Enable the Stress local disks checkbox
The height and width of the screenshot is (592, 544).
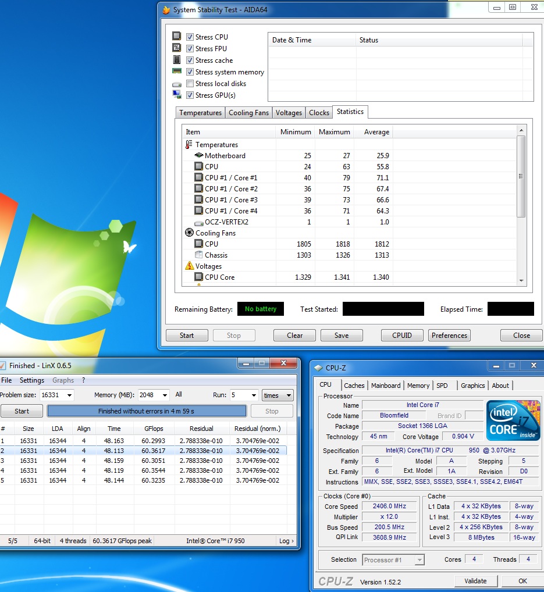tap(190, 83)
